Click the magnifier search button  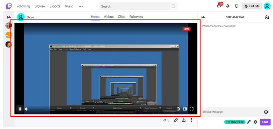tap(173, 6)
